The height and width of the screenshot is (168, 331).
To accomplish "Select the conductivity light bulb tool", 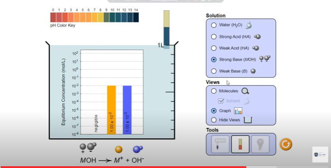I will (260, 144).
